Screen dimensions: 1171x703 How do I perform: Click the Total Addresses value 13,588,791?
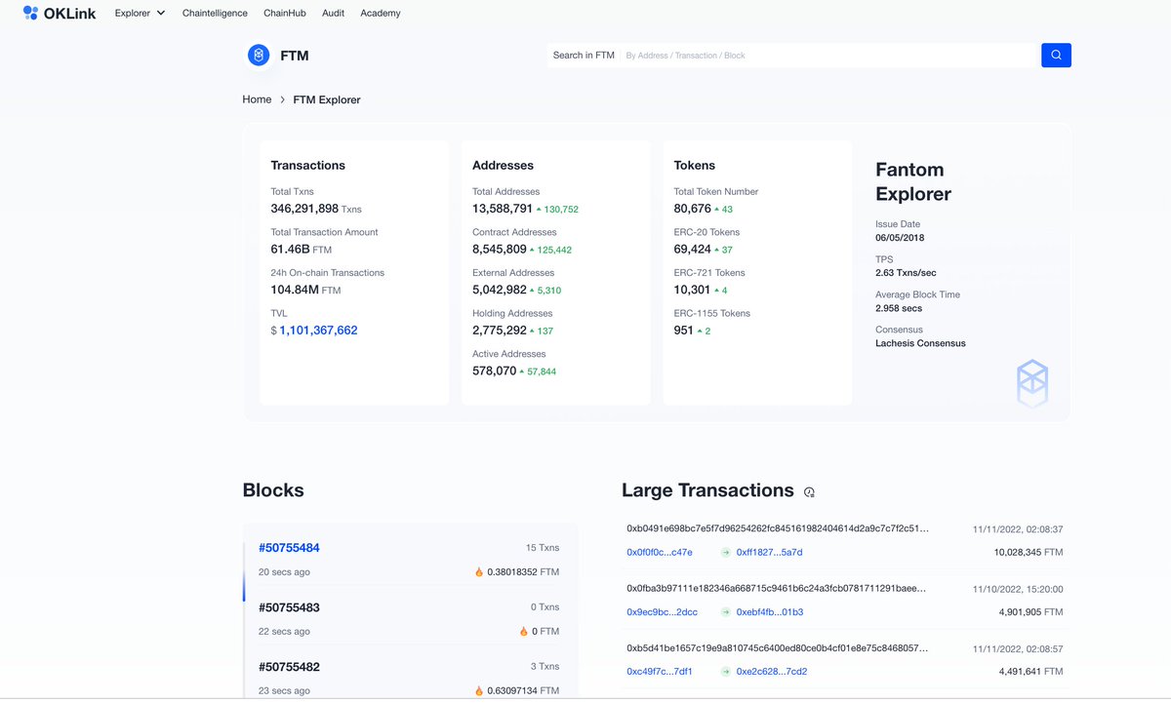pyautogui.click(x=503, y=209)
